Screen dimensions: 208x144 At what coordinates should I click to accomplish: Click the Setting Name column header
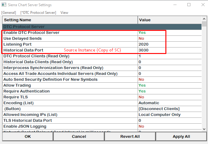[x=70, y=20]
